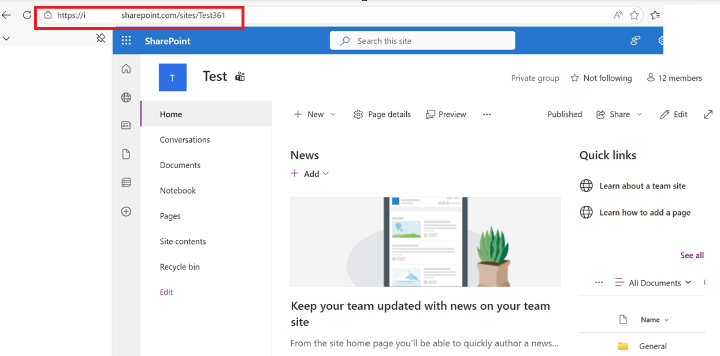Image resolution: width=720 pixels, height=356 pixels.
Task: Refresh the page with the reload icon
Action: [27, 15]
